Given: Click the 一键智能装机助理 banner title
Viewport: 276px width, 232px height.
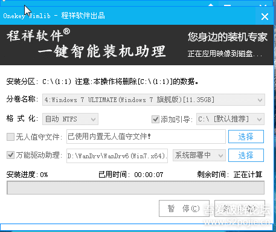Looking at the screenshot, I should [102, 51].
